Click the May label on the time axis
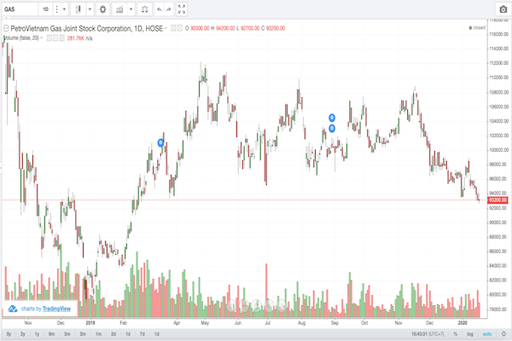Image resolution: width=512 pixels, height=341 pixels. coord(205,323)
